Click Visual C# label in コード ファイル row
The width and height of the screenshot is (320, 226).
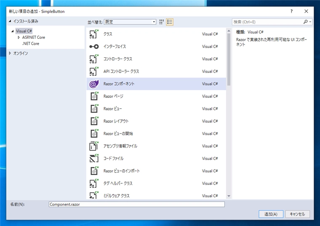click(x=210, y=159)
